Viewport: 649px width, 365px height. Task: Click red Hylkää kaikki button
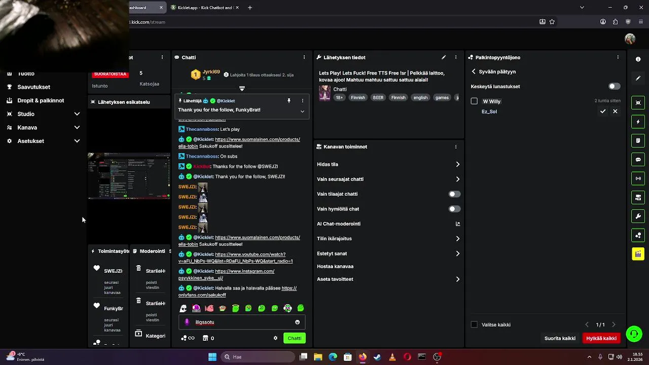(x=601, y=338)
